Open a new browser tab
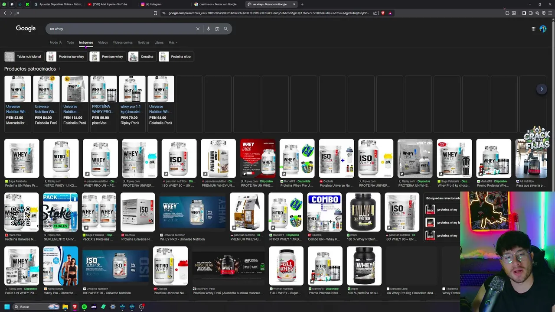This screenshot has height=312, width=555. coord(302,4)
